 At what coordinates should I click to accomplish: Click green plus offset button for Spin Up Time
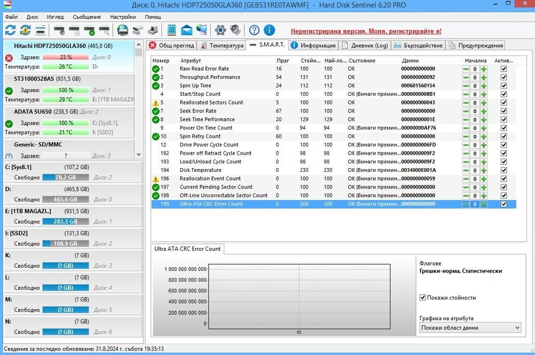484,86
